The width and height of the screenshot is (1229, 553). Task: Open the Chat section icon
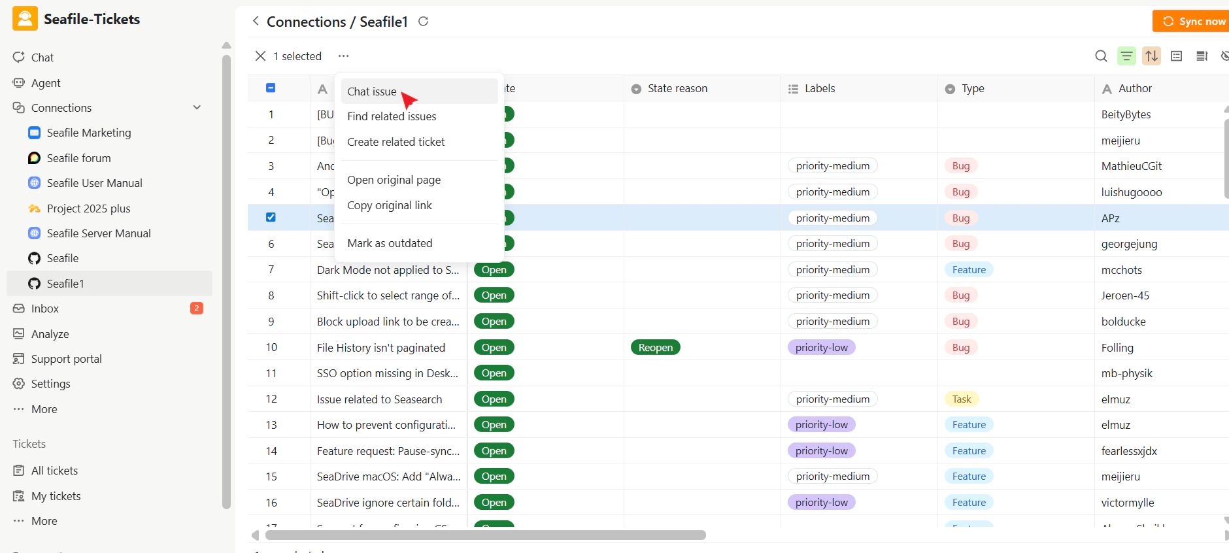(x=19, y=58)
